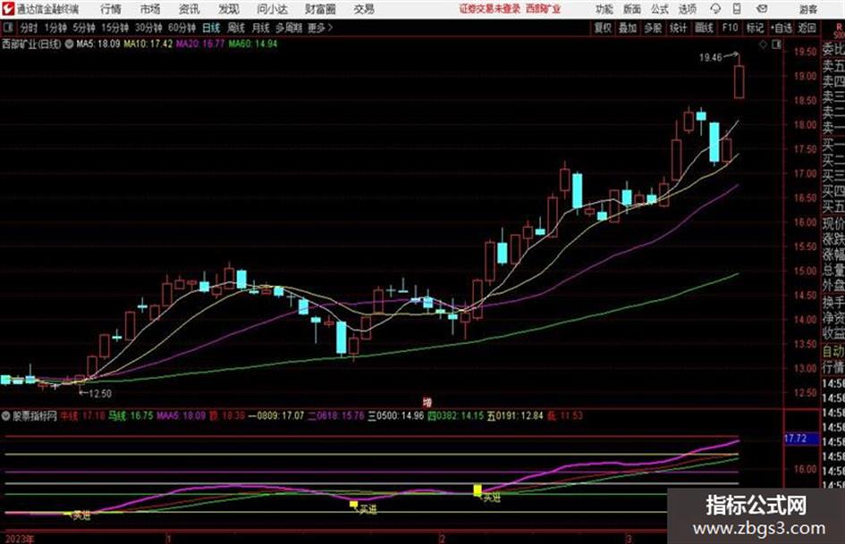Open the 问小达 menu
The width and height of the screenshot is (845, 544).
tap(272, 9)
